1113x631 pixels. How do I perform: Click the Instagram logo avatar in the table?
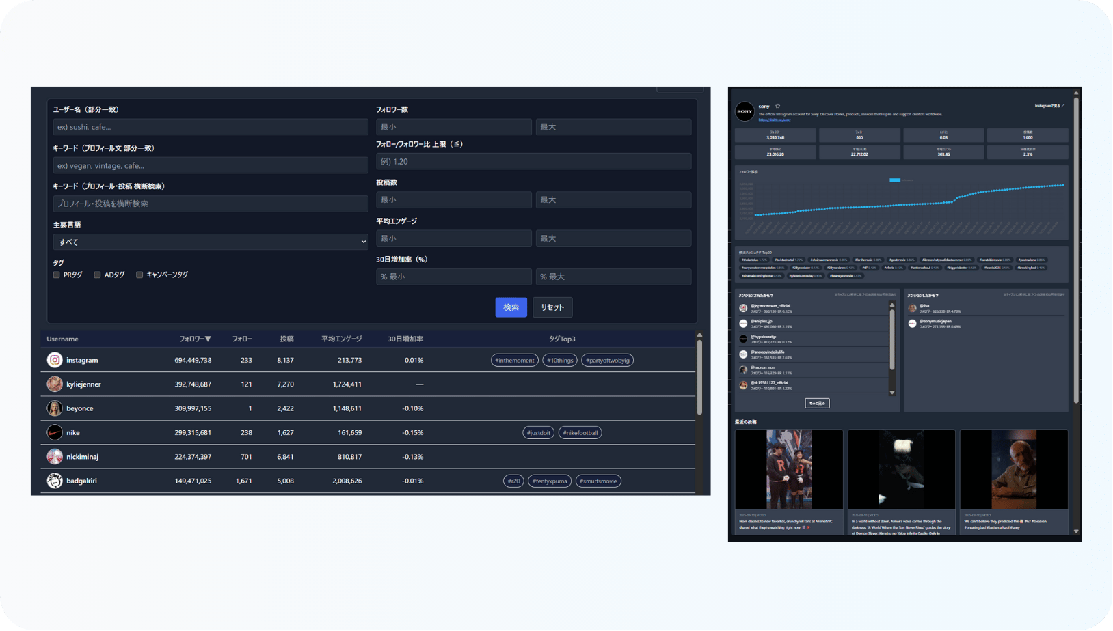(55, 360)
